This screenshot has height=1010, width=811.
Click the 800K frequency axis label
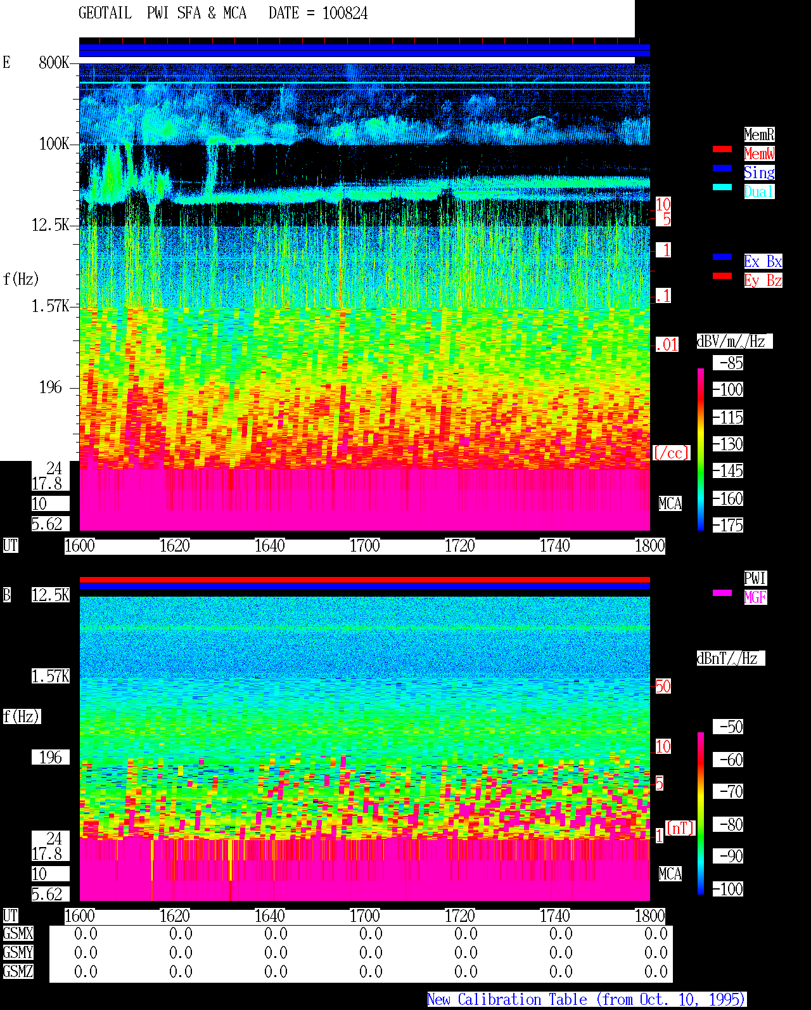54,62
